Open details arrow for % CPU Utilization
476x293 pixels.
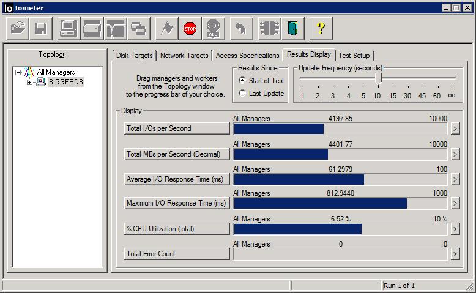pos(455,229)
